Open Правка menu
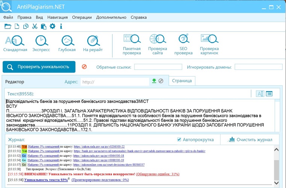 click(x=24, y=17)
